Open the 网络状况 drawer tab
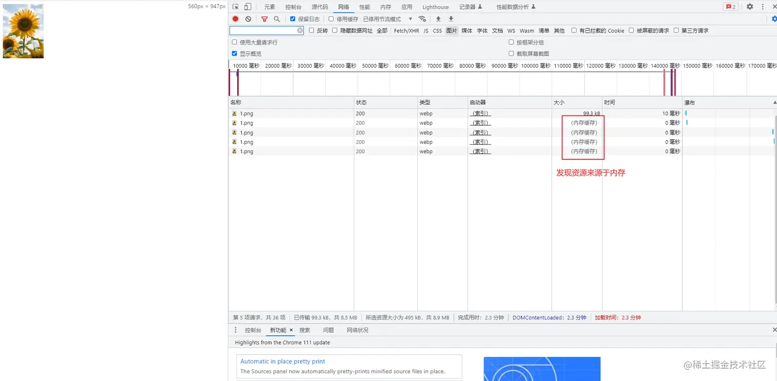Viewport: 777px width, 381px height. click(358, 330)
